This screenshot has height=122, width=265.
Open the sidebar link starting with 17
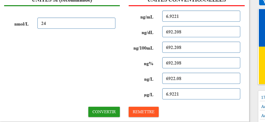263,97
